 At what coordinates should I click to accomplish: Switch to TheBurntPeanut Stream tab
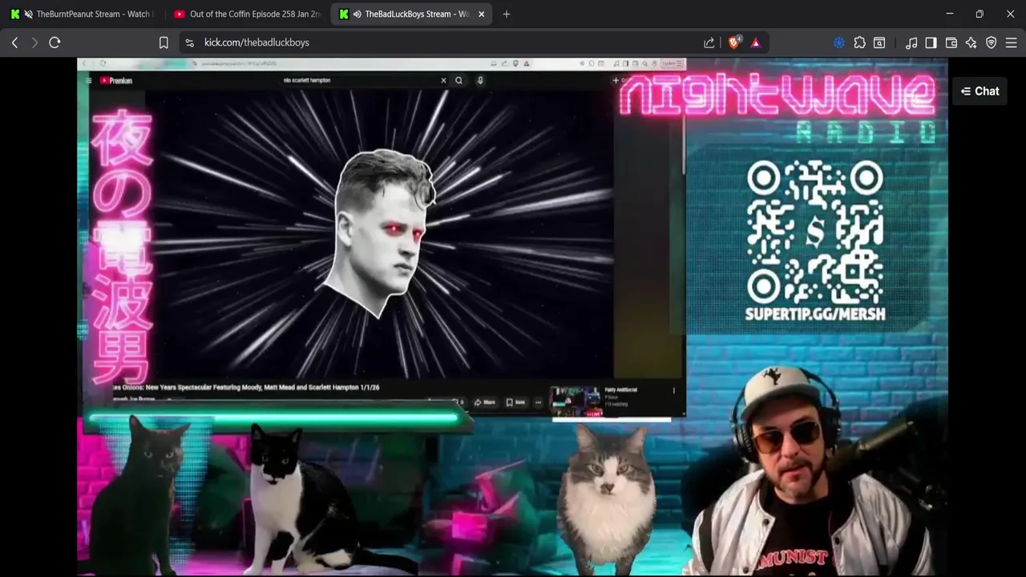[x=82, y=14]
